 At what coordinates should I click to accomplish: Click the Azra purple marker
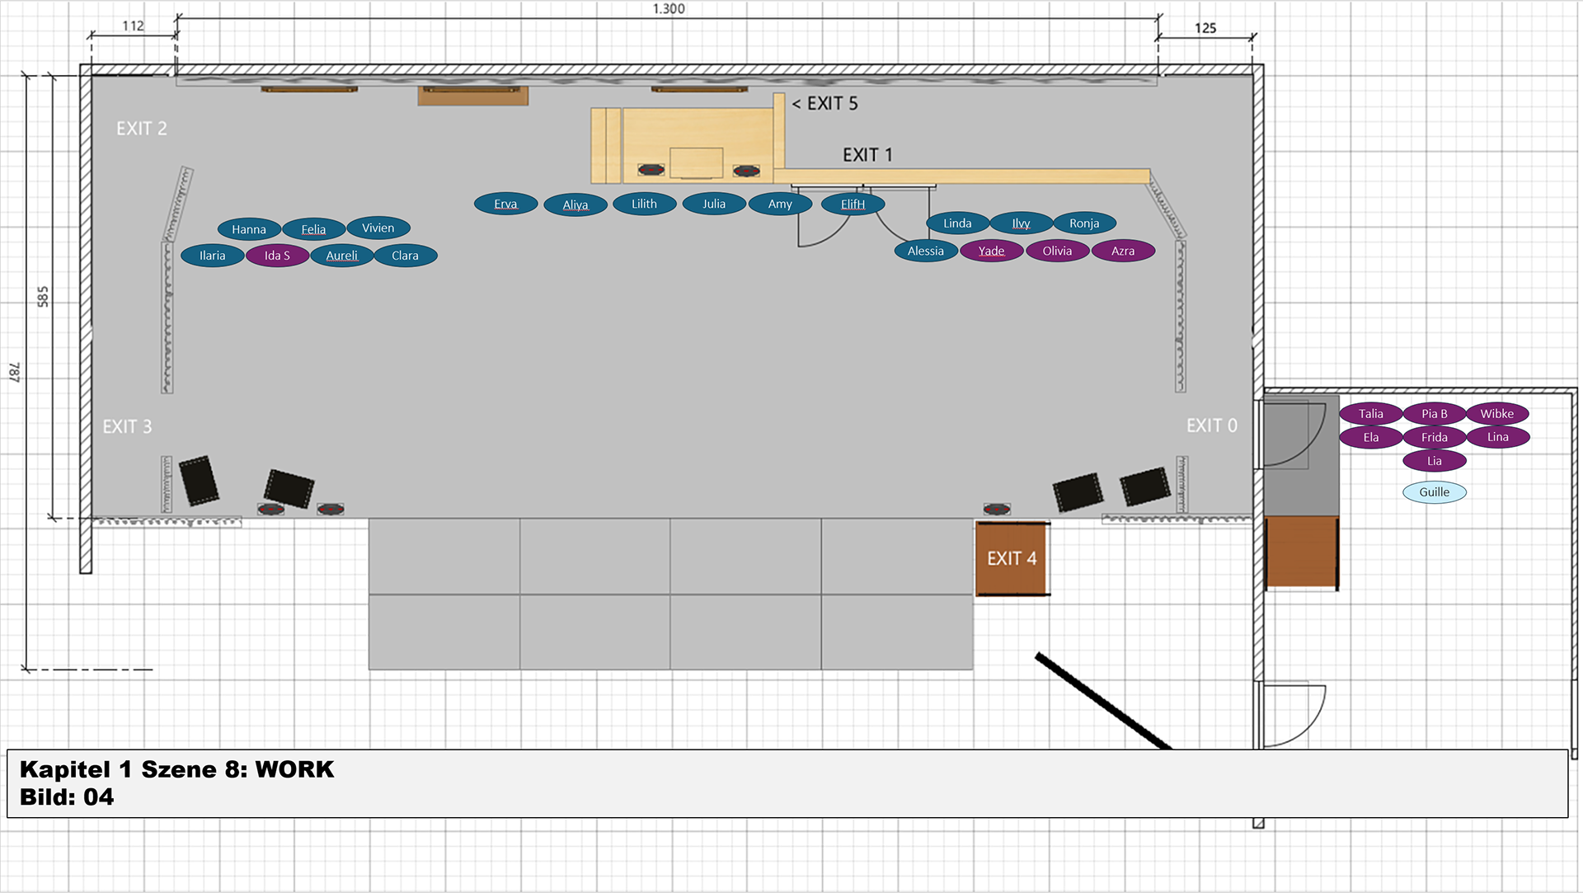(1123, 251)
